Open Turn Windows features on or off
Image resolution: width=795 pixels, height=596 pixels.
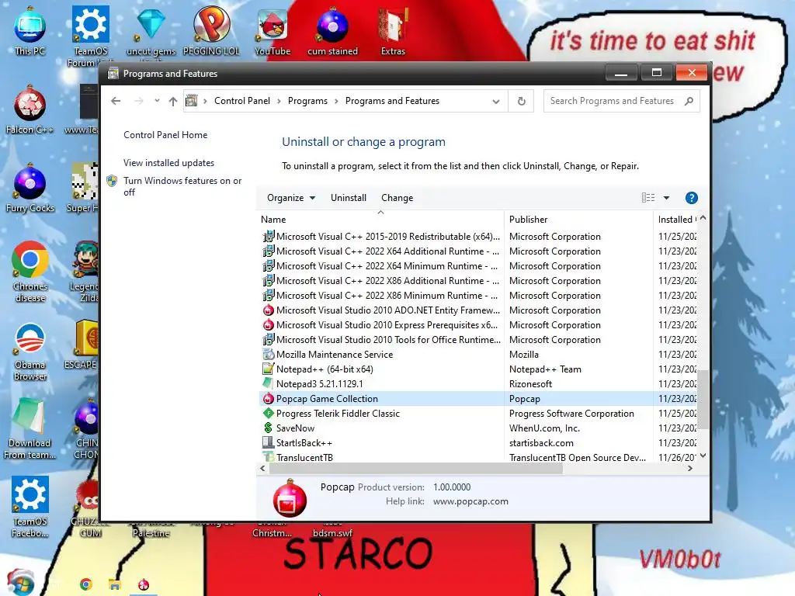182,186
